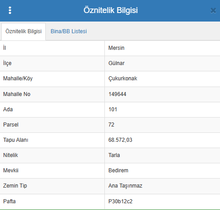Click the Mevkii value Bedirem
220x210 pixels.
[118, 171]
